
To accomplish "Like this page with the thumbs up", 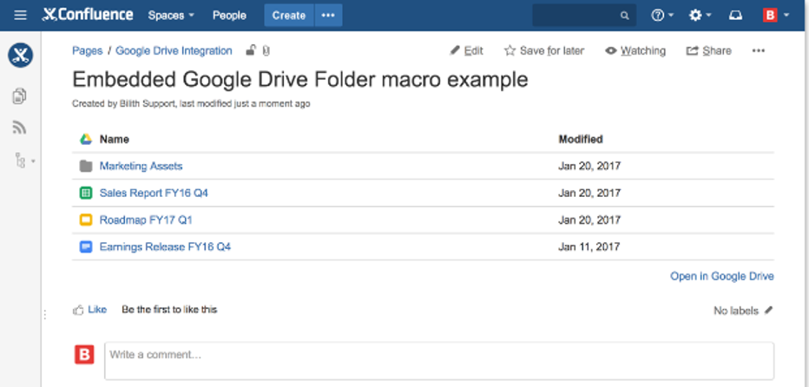I will pos(90,309).
